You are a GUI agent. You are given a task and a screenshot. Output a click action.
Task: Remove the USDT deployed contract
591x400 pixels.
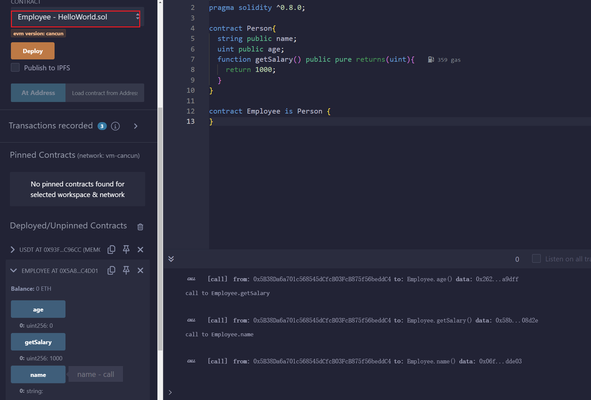(140, 250)
